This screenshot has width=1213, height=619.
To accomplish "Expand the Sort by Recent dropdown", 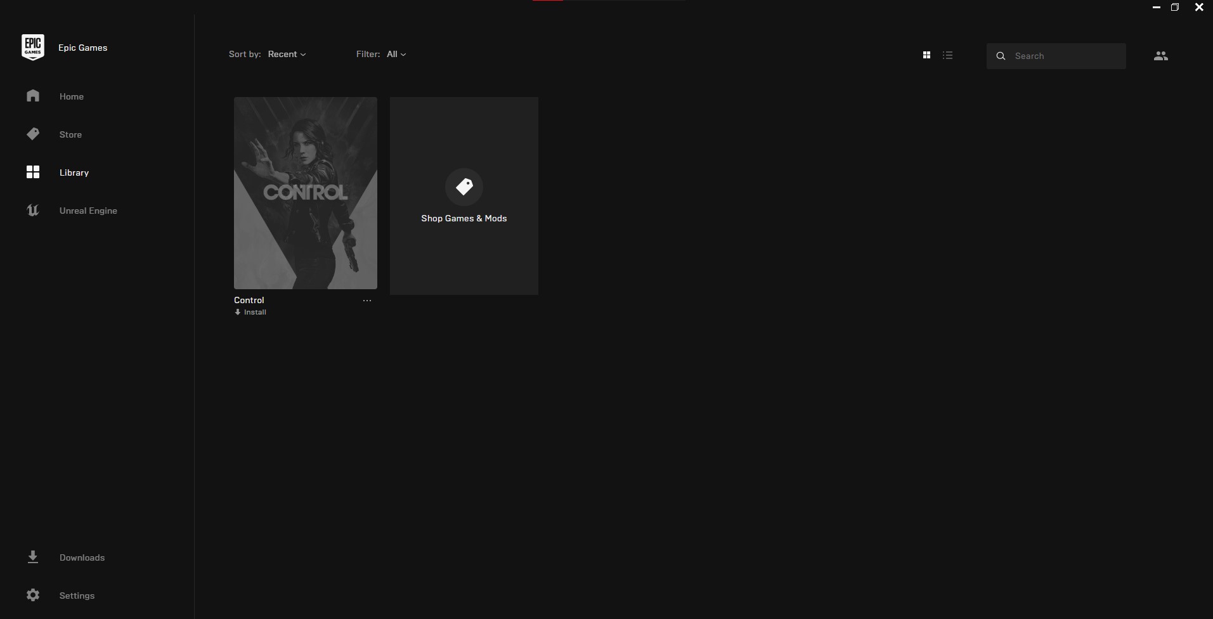I will point(287,54).
